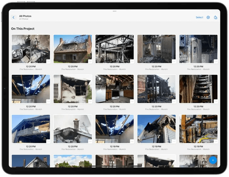Open options for charred staircase photo
Viewport: 229px width, 177px height.
(x=216, y=101)
